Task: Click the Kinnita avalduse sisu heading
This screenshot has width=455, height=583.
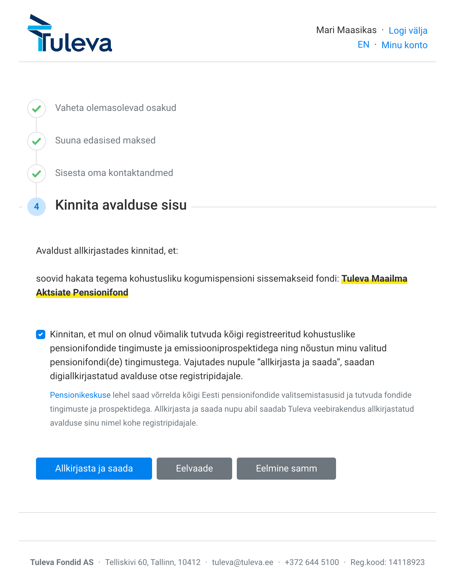Action: coord(121,205)
